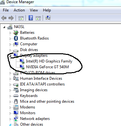Image resolution: width=121 pixels, height=126 pixels.
Task: Open the Help menu
Action: point(47,10)
